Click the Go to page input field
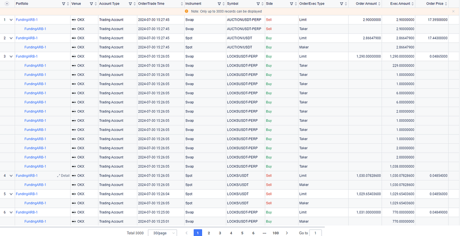460x236 pixels. pyautogui.click(x=316, y=233)
